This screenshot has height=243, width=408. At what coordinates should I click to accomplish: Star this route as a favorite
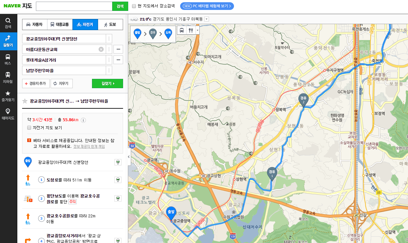pos(25,101)
